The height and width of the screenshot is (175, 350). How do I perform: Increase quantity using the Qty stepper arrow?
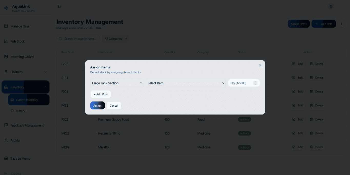pyautogui.click(x=255, y=82)
